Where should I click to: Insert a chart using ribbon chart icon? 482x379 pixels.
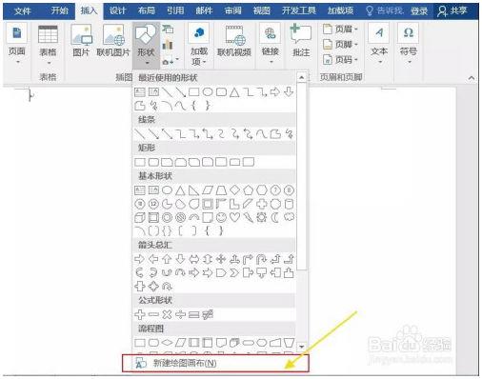(x=168, y=45)
